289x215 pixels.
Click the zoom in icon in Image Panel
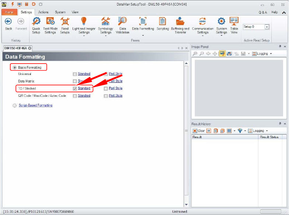(x=195, y=54)
